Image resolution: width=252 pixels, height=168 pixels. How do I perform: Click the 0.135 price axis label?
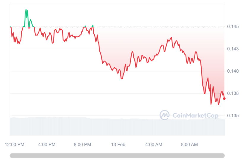point(233,116)
